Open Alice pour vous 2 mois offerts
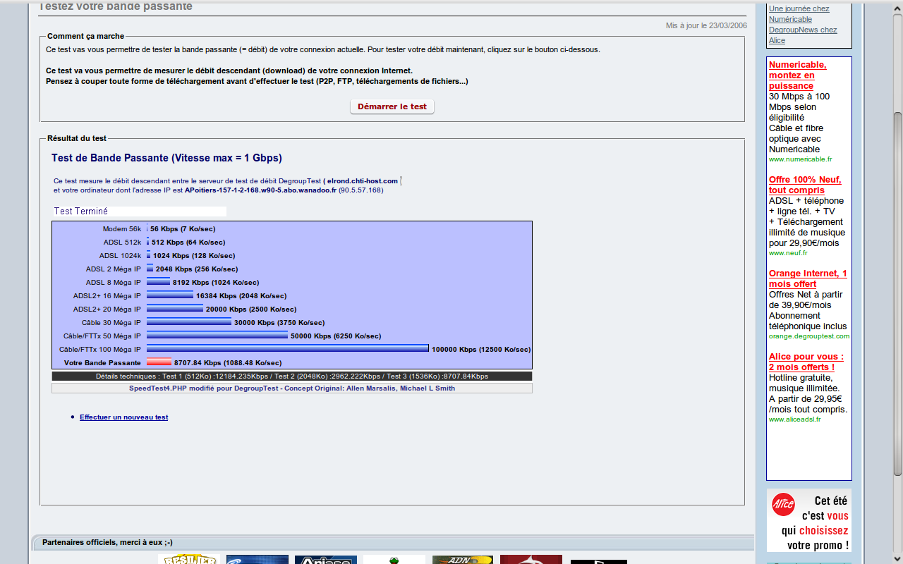 coord(806,362)
